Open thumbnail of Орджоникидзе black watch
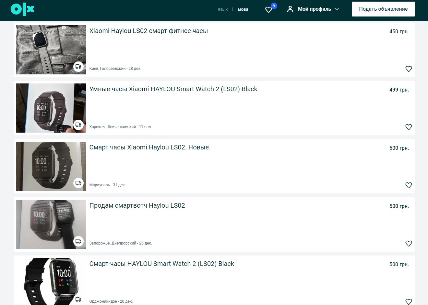Screen dimensions: 428x305 [x=51, y=281]
